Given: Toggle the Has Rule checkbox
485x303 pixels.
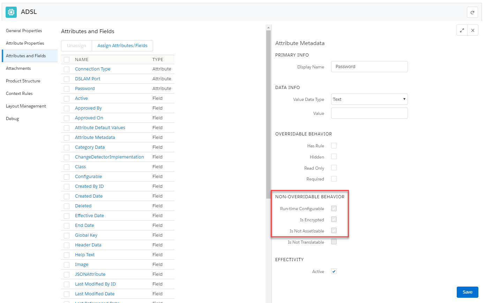Looking at the screenshot, I should tap(334, 146).
